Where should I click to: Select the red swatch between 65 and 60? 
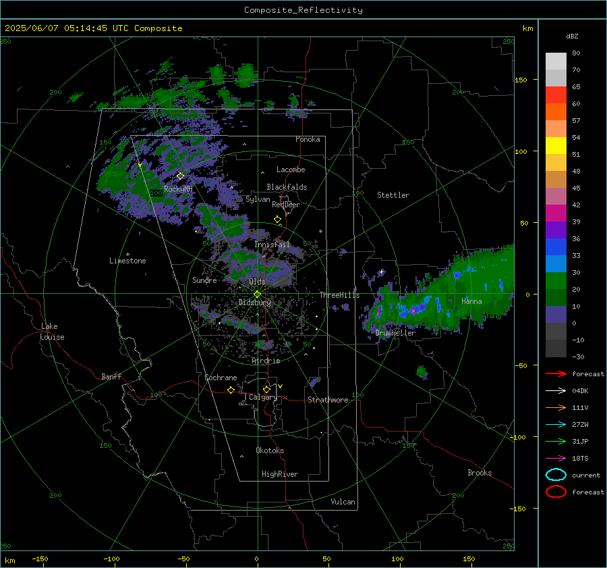556,95
